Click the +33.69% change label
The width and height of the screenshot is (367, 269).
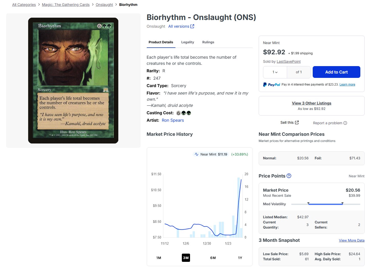pyautogui.click(x=240, y=154)
